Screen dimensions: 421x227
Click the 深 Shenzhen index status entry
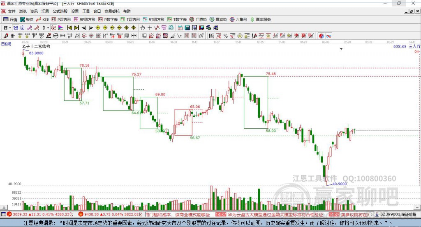tap(110, 214)
